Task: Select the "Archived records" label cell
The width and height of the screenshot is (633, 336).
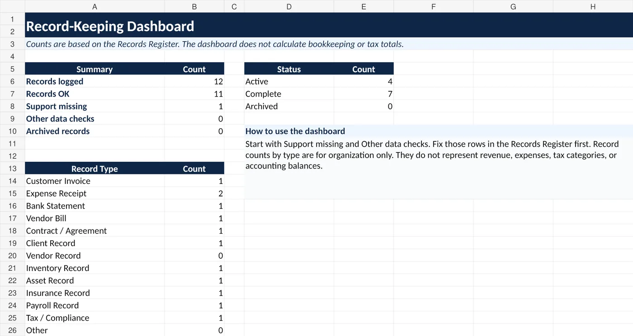Action: pos(94,131)
